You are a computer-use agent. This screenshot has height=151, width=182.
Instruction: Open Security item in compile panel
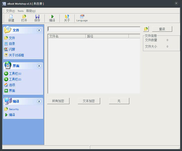(12, 109)
